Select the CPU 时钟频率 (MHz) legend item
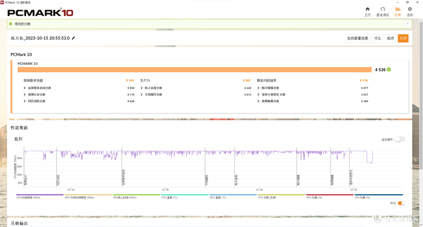423x227 pixels. click(x=40, y=197)
